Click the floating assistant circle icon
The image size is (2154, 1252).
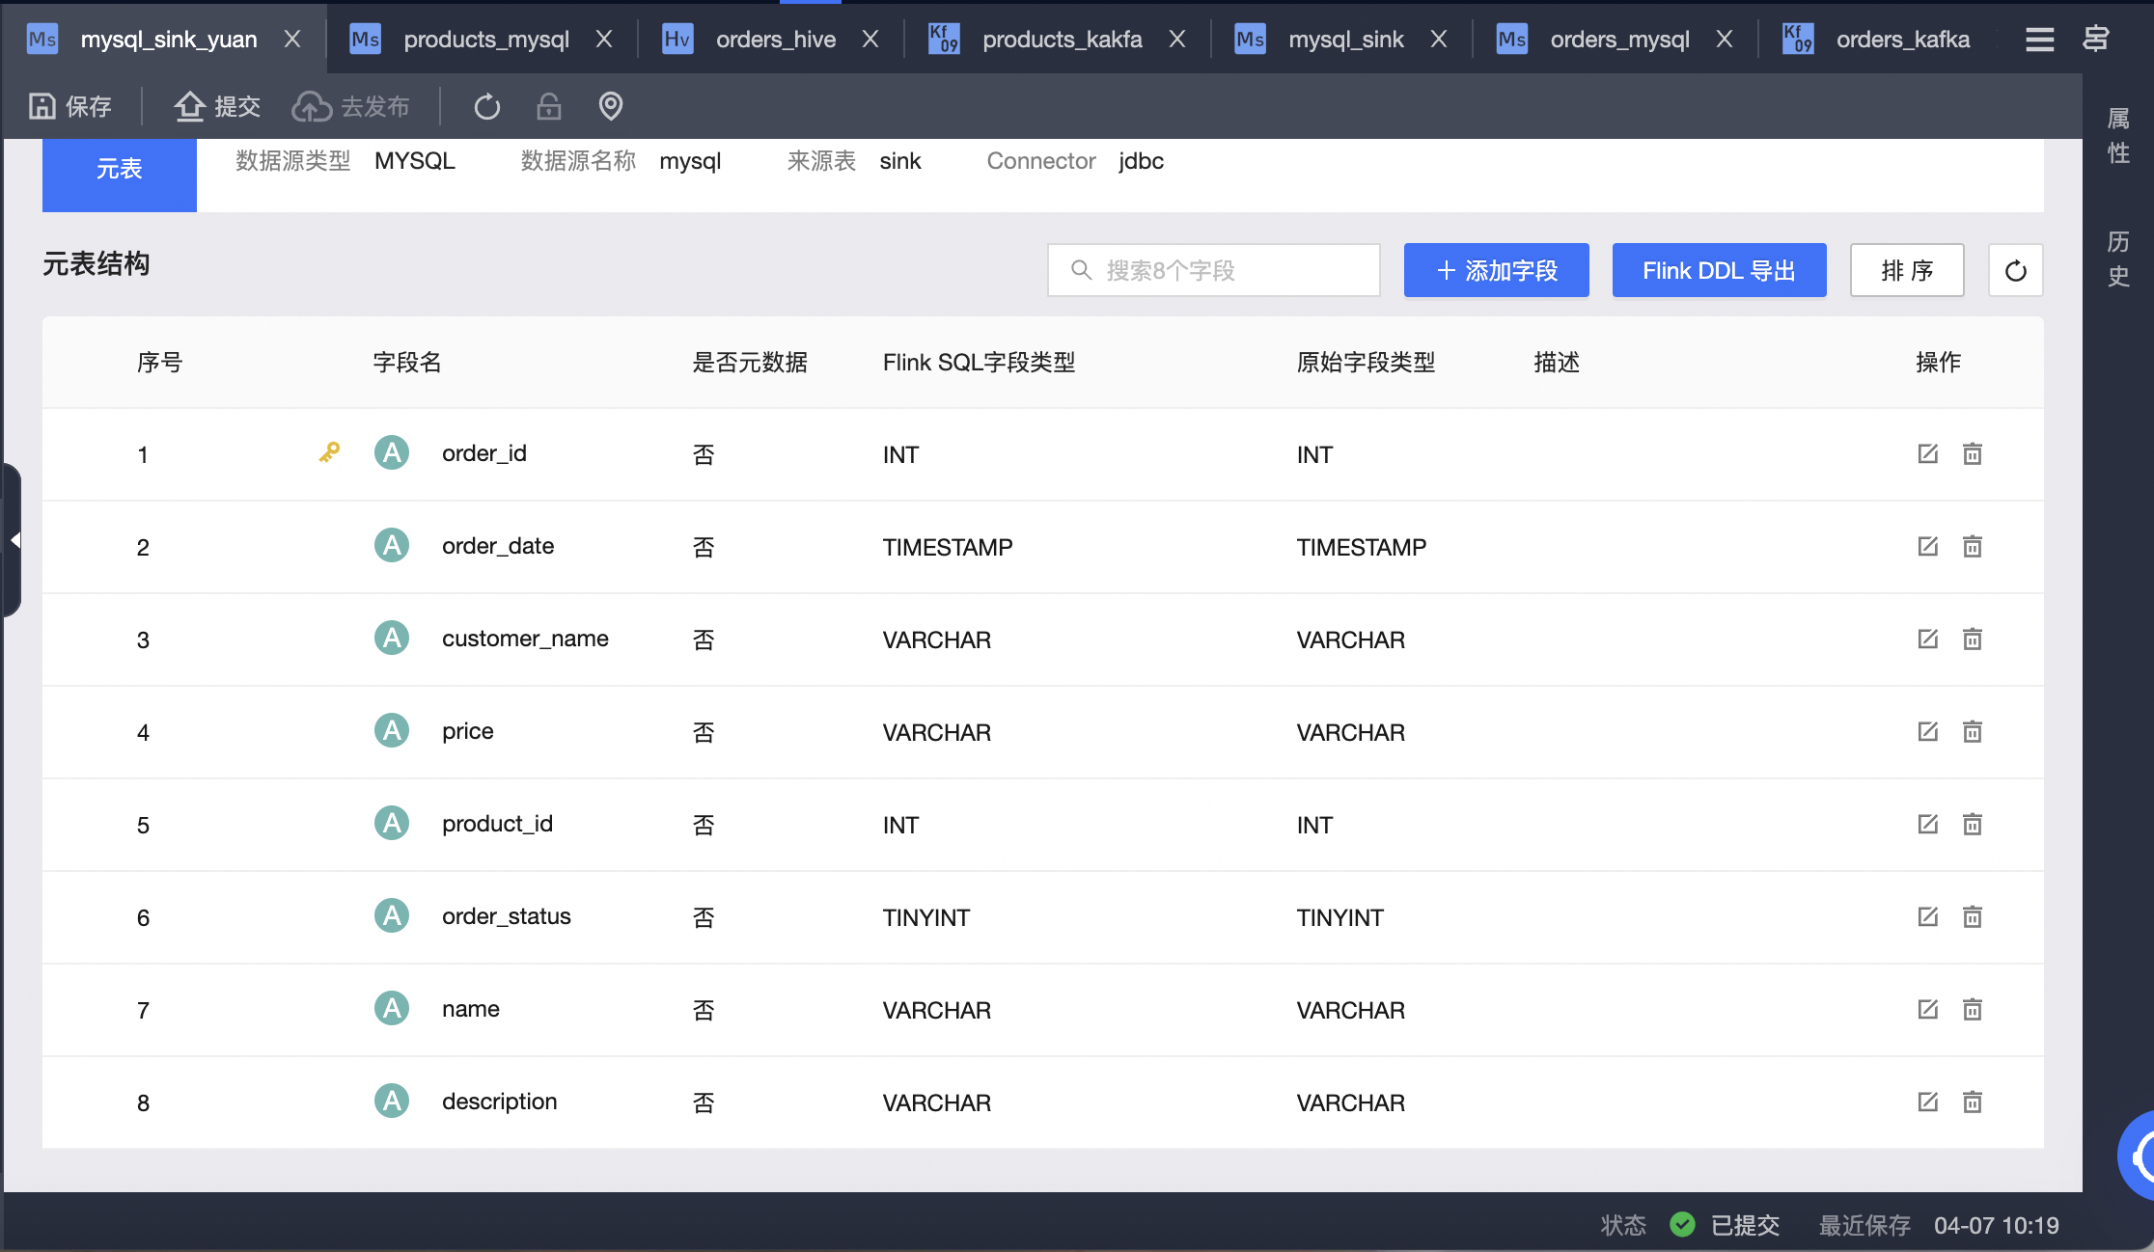pos(2138,1155)
